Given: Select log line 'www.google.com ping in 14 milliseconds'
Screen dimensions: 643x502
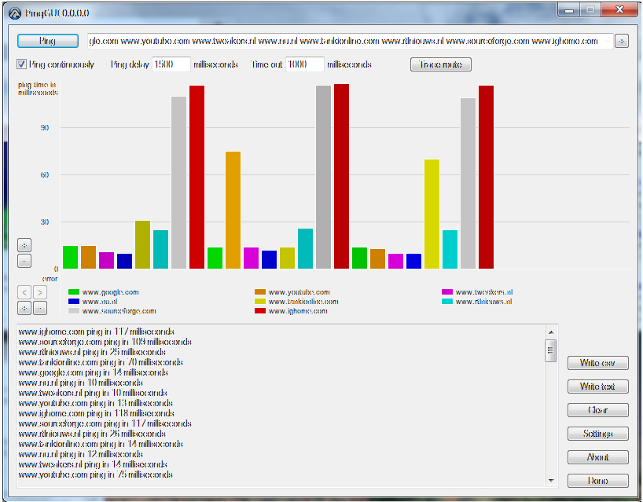Looking at the screenshot, I should 93,372.
